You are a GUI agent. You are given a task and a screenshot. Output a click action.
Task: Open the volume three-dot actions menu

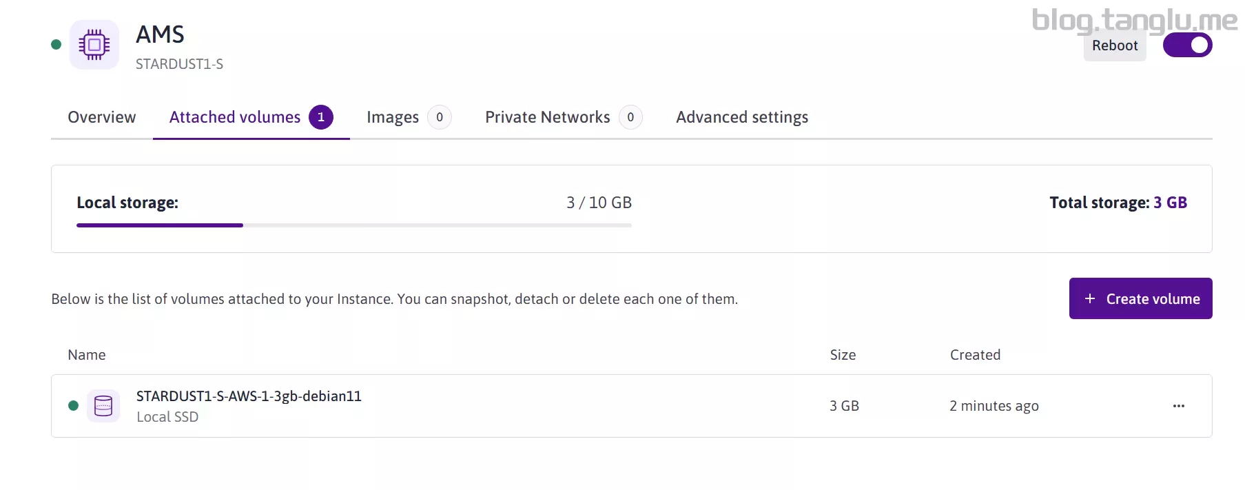1178,406
